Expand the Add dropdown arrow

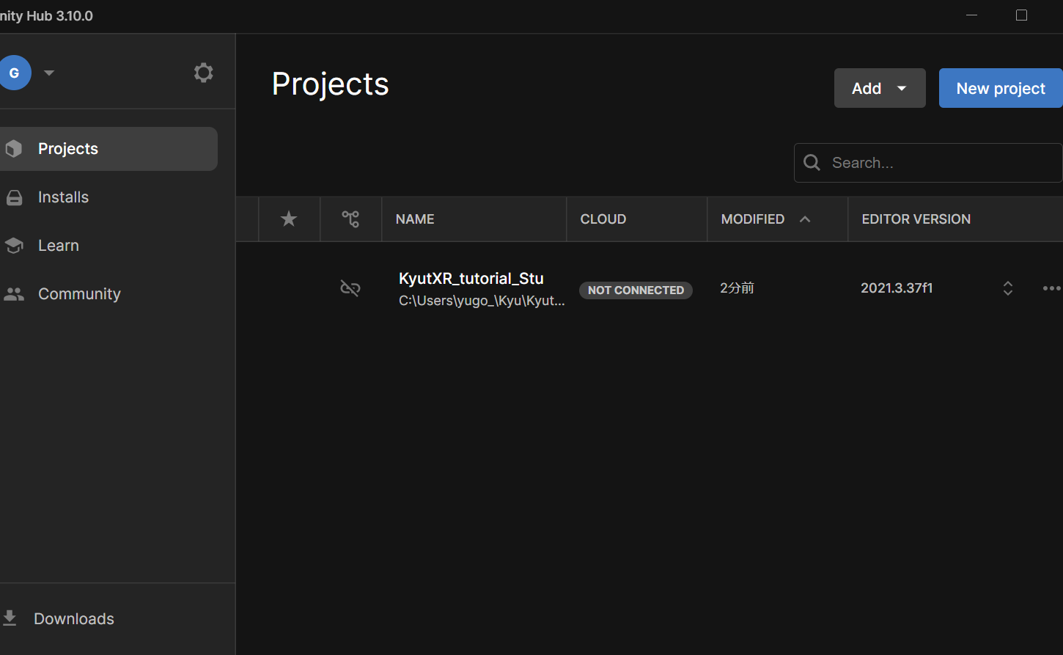(901, 88)
